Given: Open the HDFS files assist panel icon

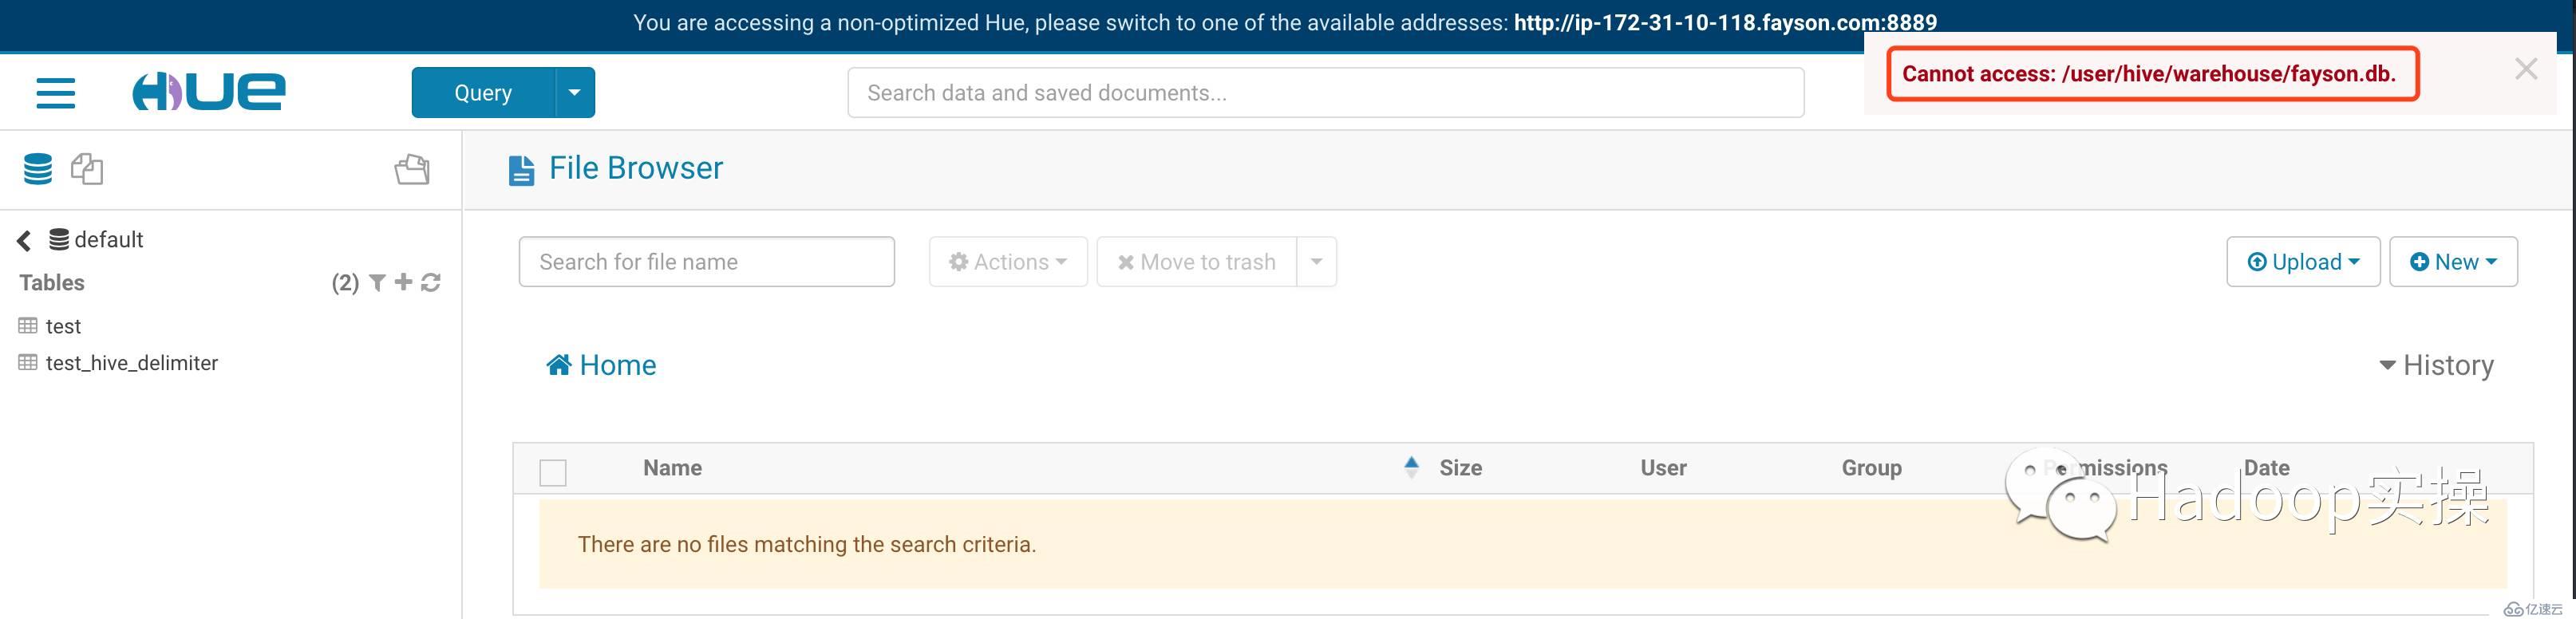Looking at the screenshot, I should click(412, 169).
